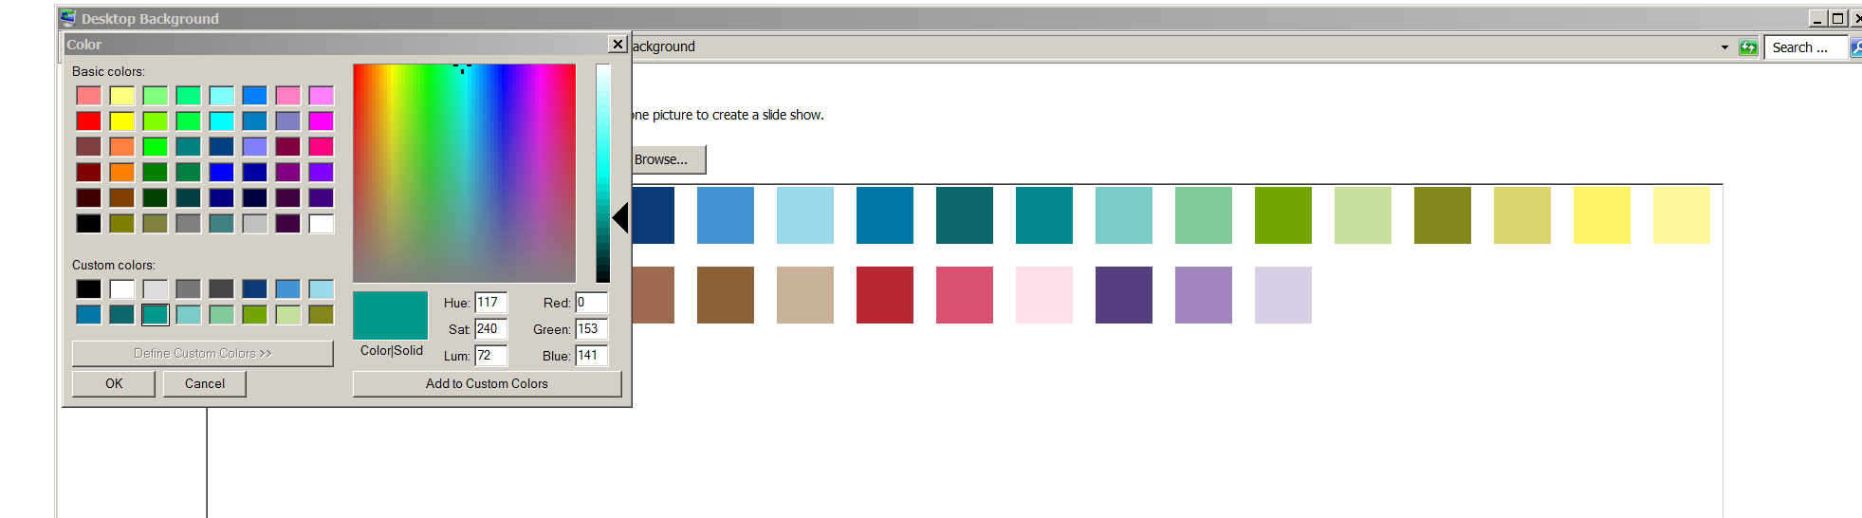Click the Blue value field
This screenshot has width=1862, height=518.
(x=591, y=356)
